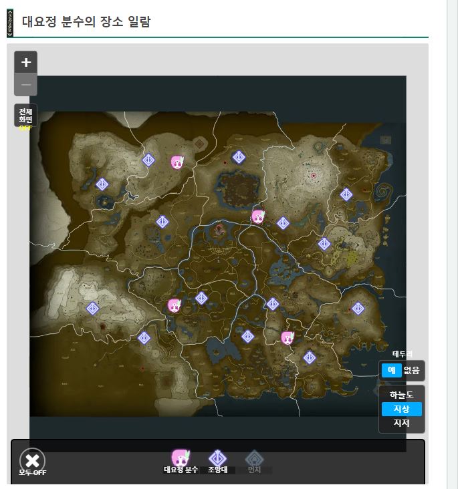Select 없음 for the 테두리 border option
Screen dimensions: 458x489
pyautogui.click(x=411, y=371)
